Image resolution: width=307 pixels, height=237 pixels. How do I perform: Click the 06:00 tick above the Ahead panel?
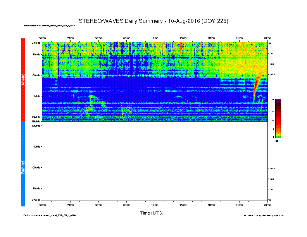click(x=98, y=38)
